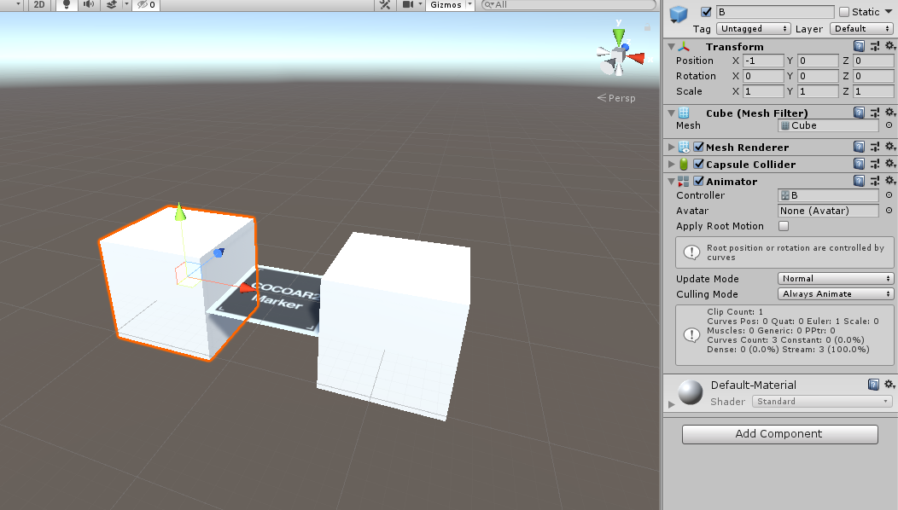Viewport: 898px width, 510px height.
Task: Open Transform help reference icon
Action: (x=859, y=46)
